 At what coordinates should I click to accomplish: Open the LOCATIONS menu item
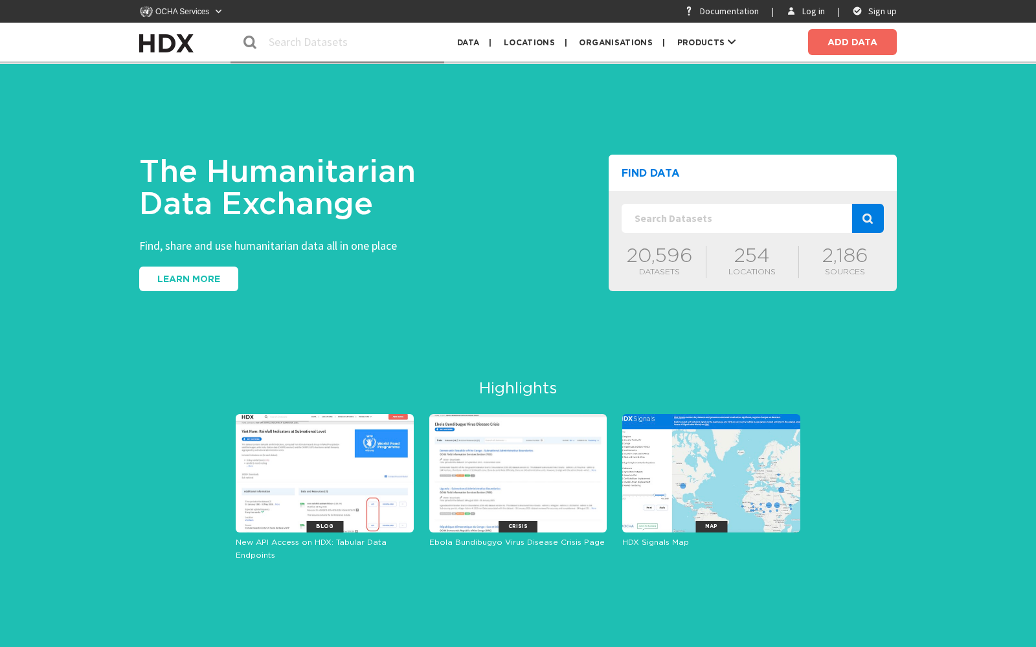click(529, 42)
